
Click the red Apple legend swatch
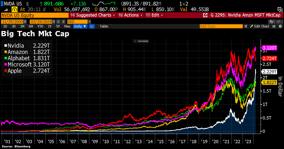pyautogui.click(x=5, y=71)
